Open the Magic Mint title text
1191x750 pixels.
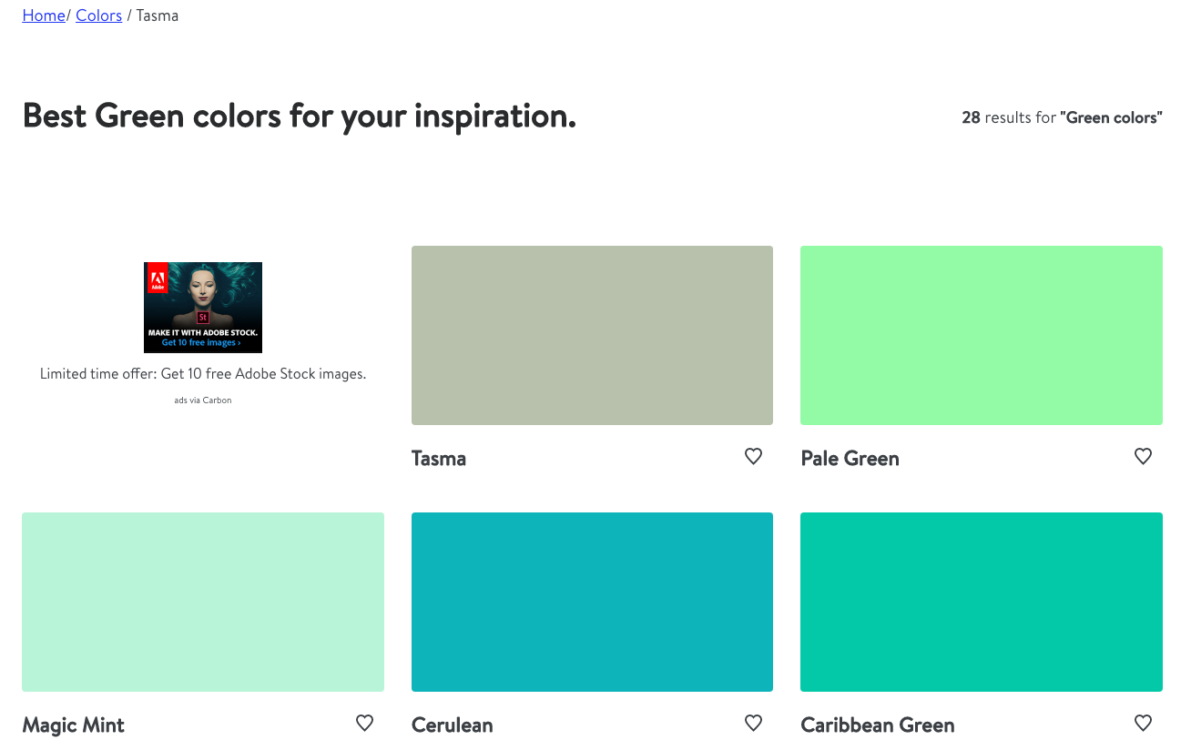(73, 725)
